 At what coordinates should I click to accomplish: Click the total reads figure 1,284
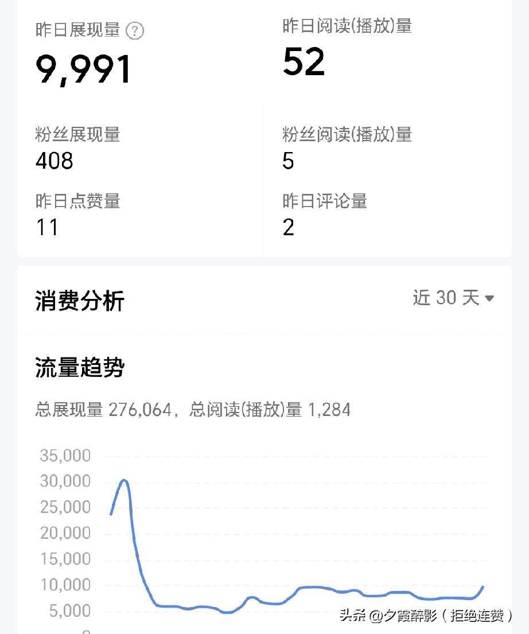tap(331, 410)
